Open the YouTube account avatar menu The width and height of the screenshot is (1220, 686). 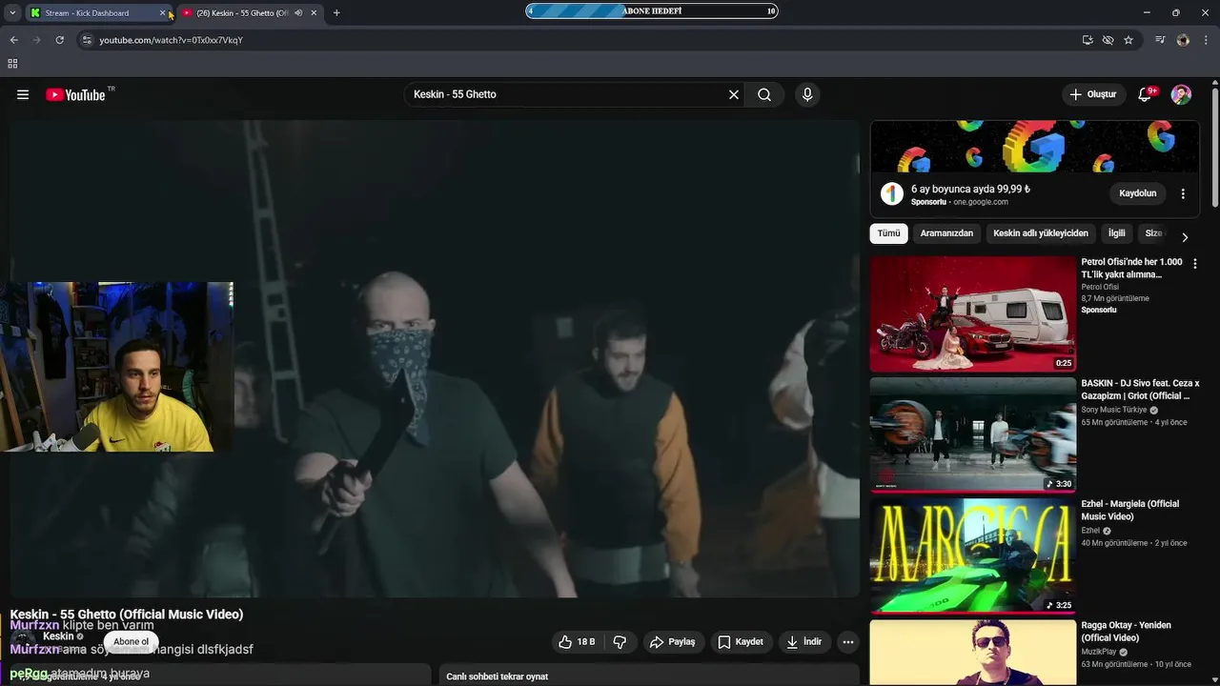coord(1181,94)
